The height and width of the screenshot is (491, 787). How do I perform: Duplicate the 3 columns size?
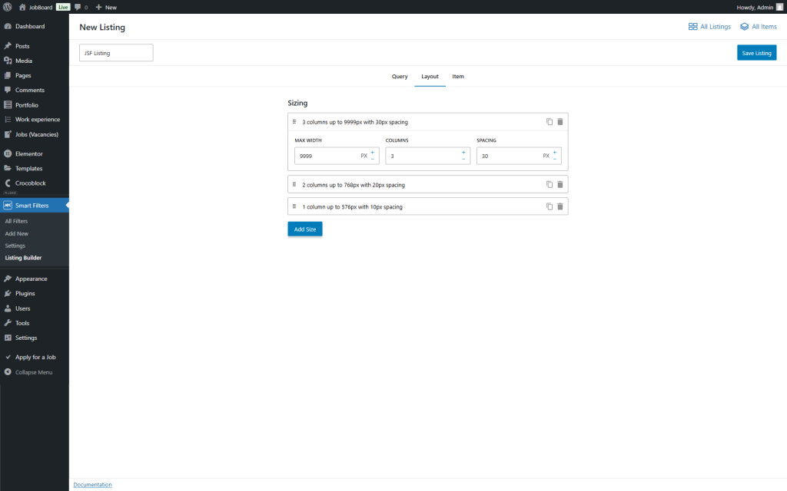coord(549,122)
